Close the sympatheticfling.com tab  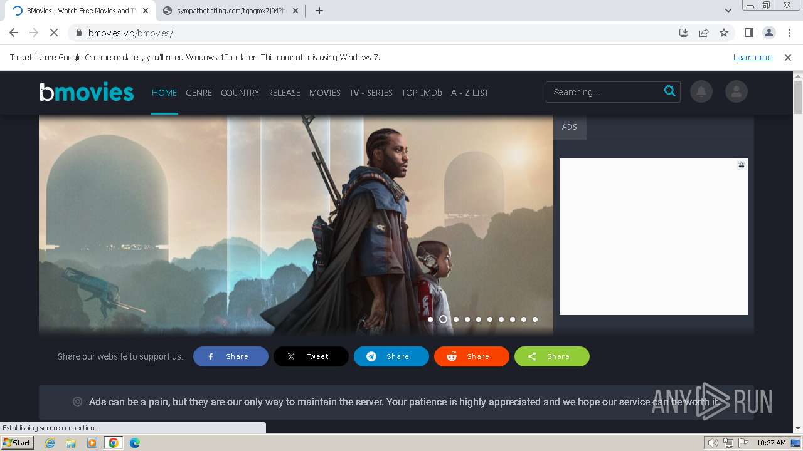(x=295, y=11)
